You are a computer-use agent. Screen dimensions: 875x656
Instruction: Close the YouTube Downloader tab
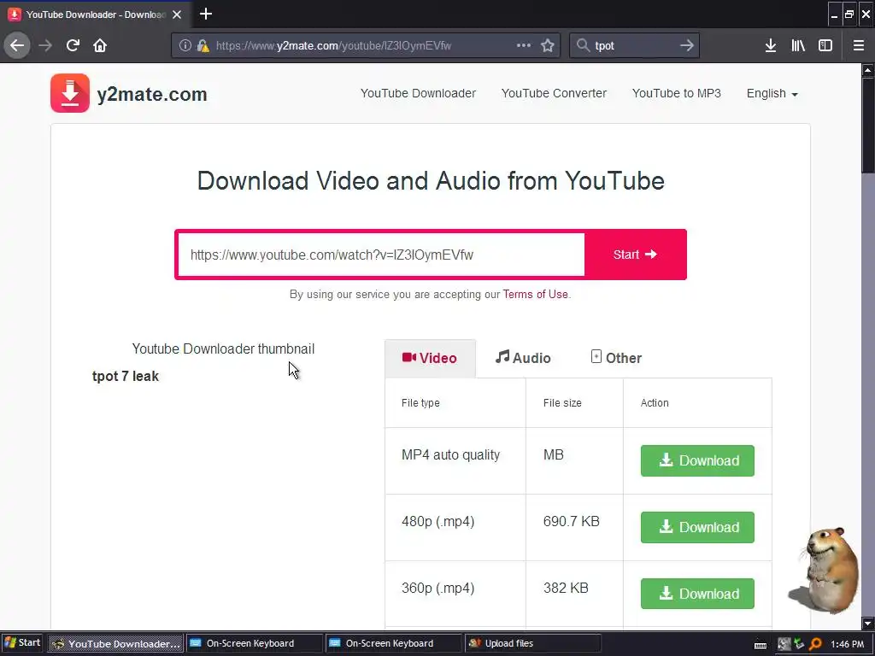(x=177, y=15)
